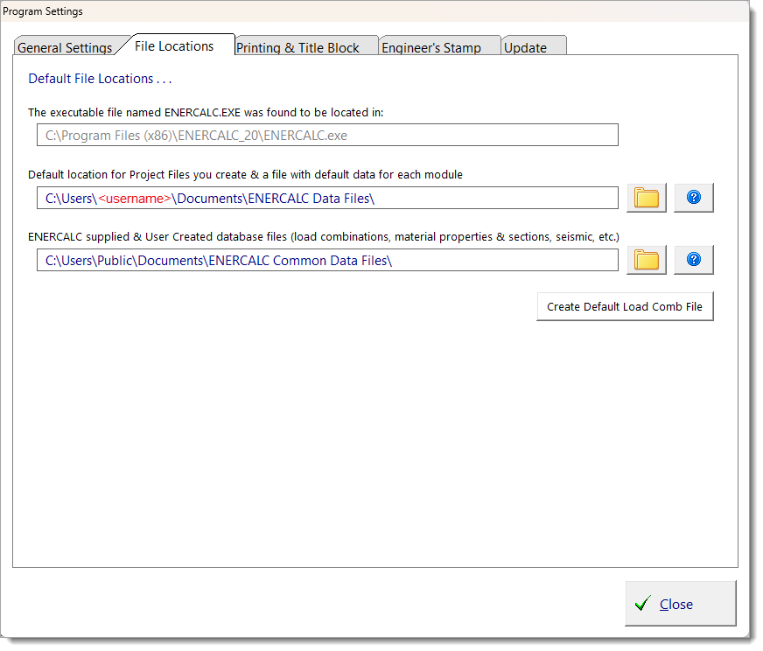The image size is (763, 651).
Task: Open help for database files location
Action: tap(693, 260)
